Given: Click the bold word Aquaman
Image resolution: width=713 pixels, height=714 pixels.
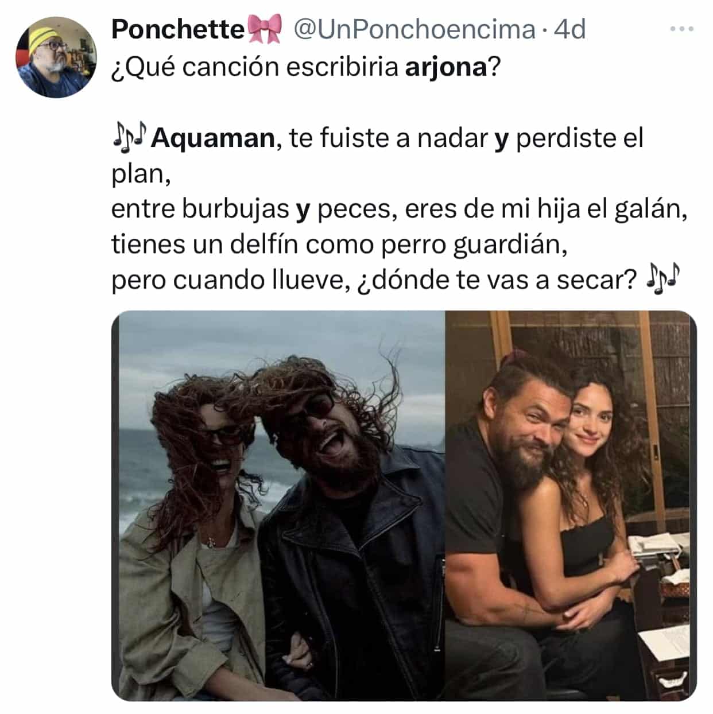Looking at the screenshot, I should click(214, 138).
